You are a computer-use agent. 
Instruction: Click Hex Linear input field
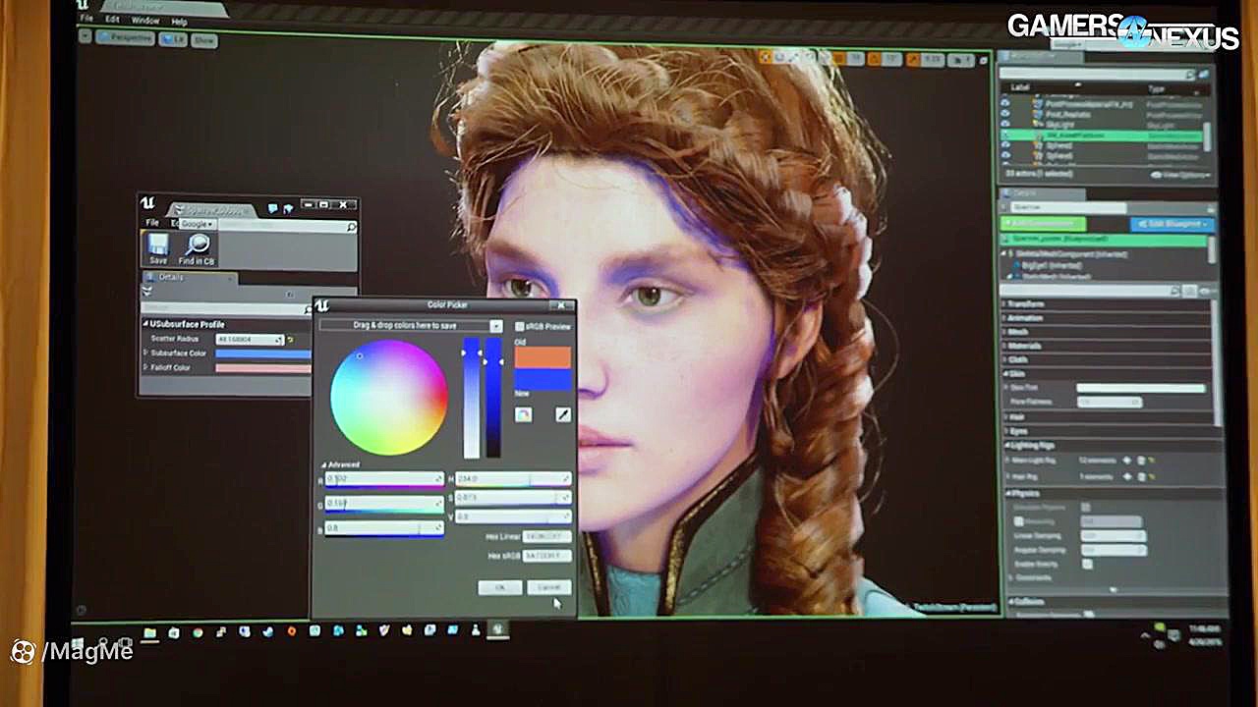pos(546,537)
